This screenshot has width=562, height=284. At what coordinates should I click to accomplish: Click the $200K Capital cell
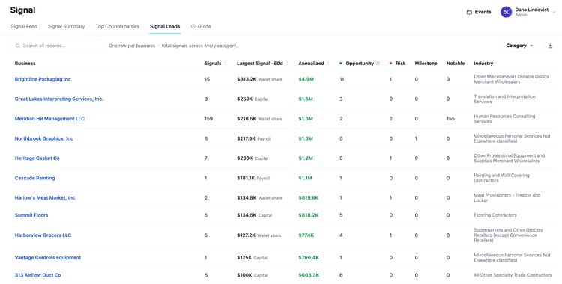point(253,158)
